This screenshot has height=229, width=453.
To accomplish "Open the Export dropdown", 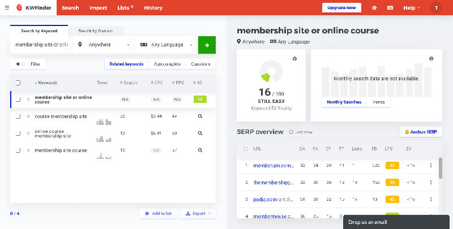I will 198,213.
